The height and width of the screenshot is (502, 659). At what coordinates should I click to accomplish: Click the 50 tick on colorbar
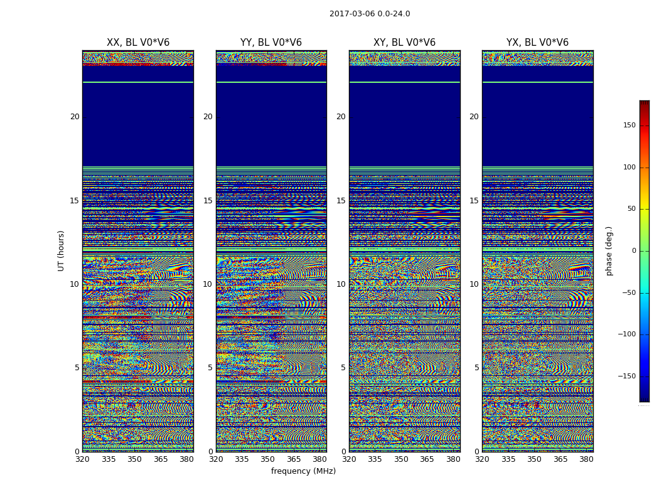point(631,209)
